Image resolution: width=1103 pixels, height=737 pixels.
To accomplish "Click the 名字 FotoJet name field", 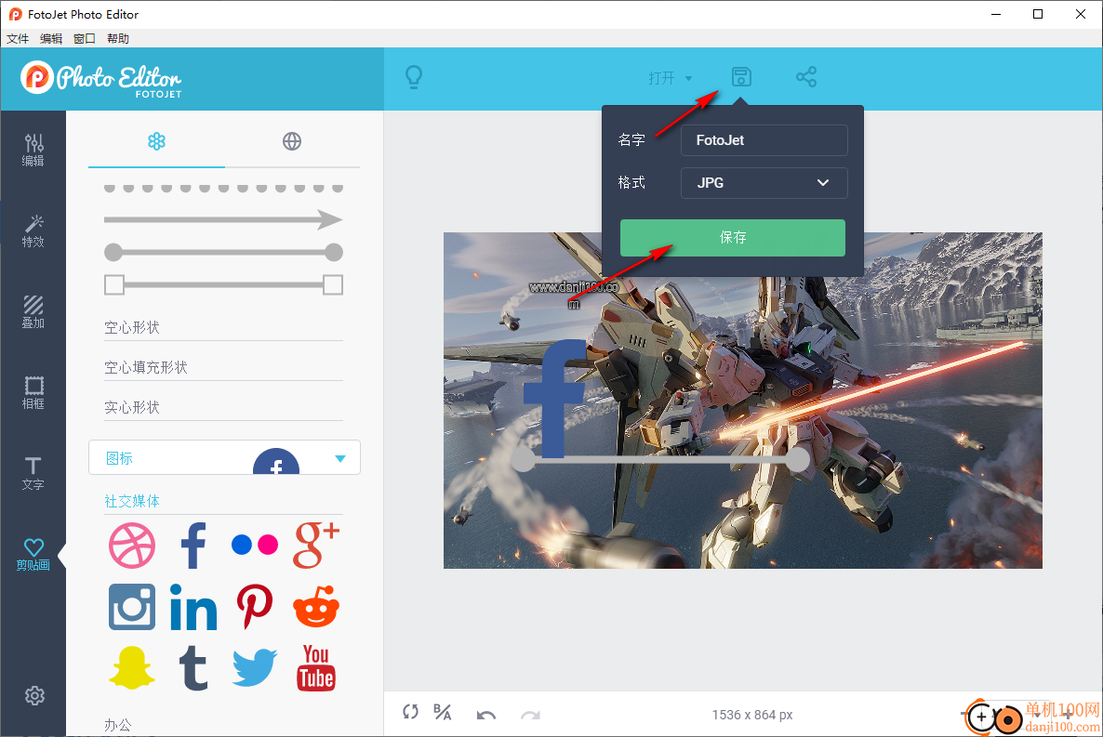I will coord(764,140).
